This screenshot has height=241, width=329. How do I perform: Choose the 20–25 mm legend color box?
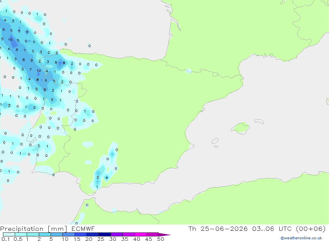click(x=93, y=234)
